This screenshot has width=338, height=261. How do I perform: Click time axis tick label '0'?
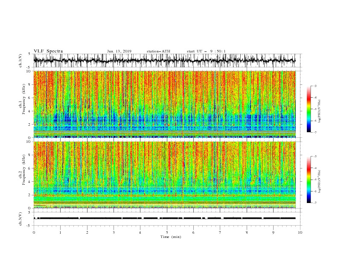pyautogui.click(x=34, y=232)
